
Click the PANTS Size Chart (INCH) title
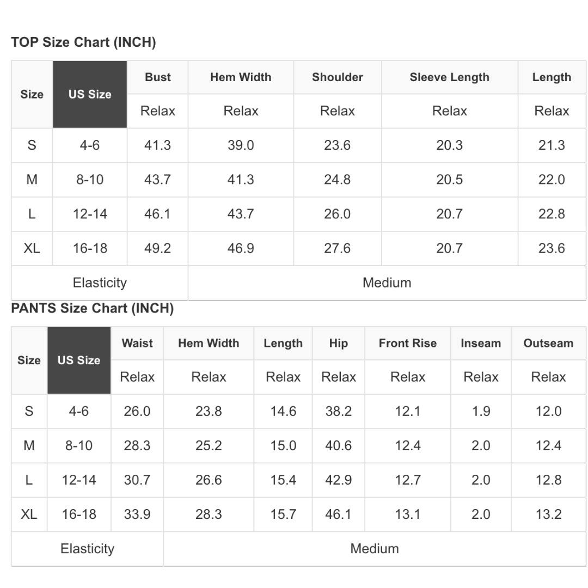(92, 309)
